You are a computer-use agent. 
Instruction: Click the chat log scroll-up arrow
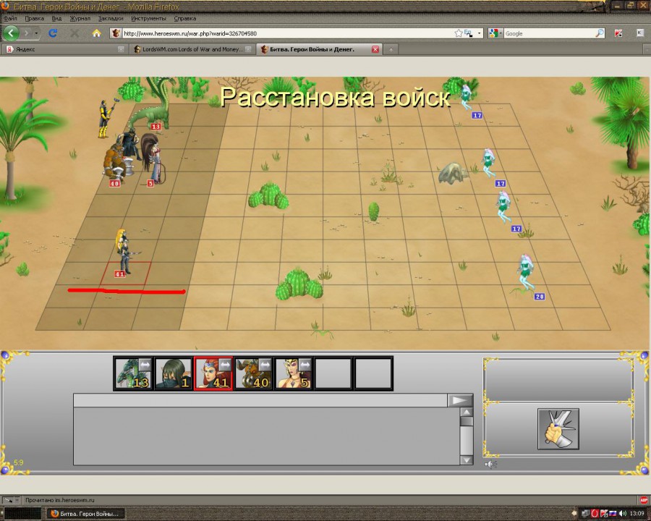tap(467, 412)
